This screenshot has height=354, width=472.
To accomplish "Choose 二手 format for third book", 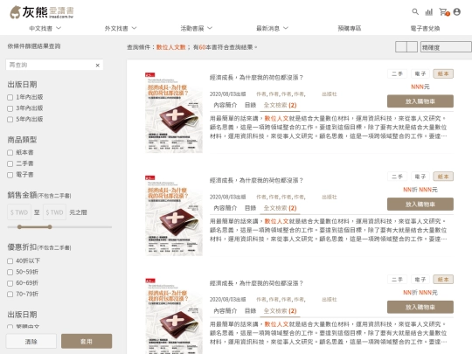I will pos(397,280).
